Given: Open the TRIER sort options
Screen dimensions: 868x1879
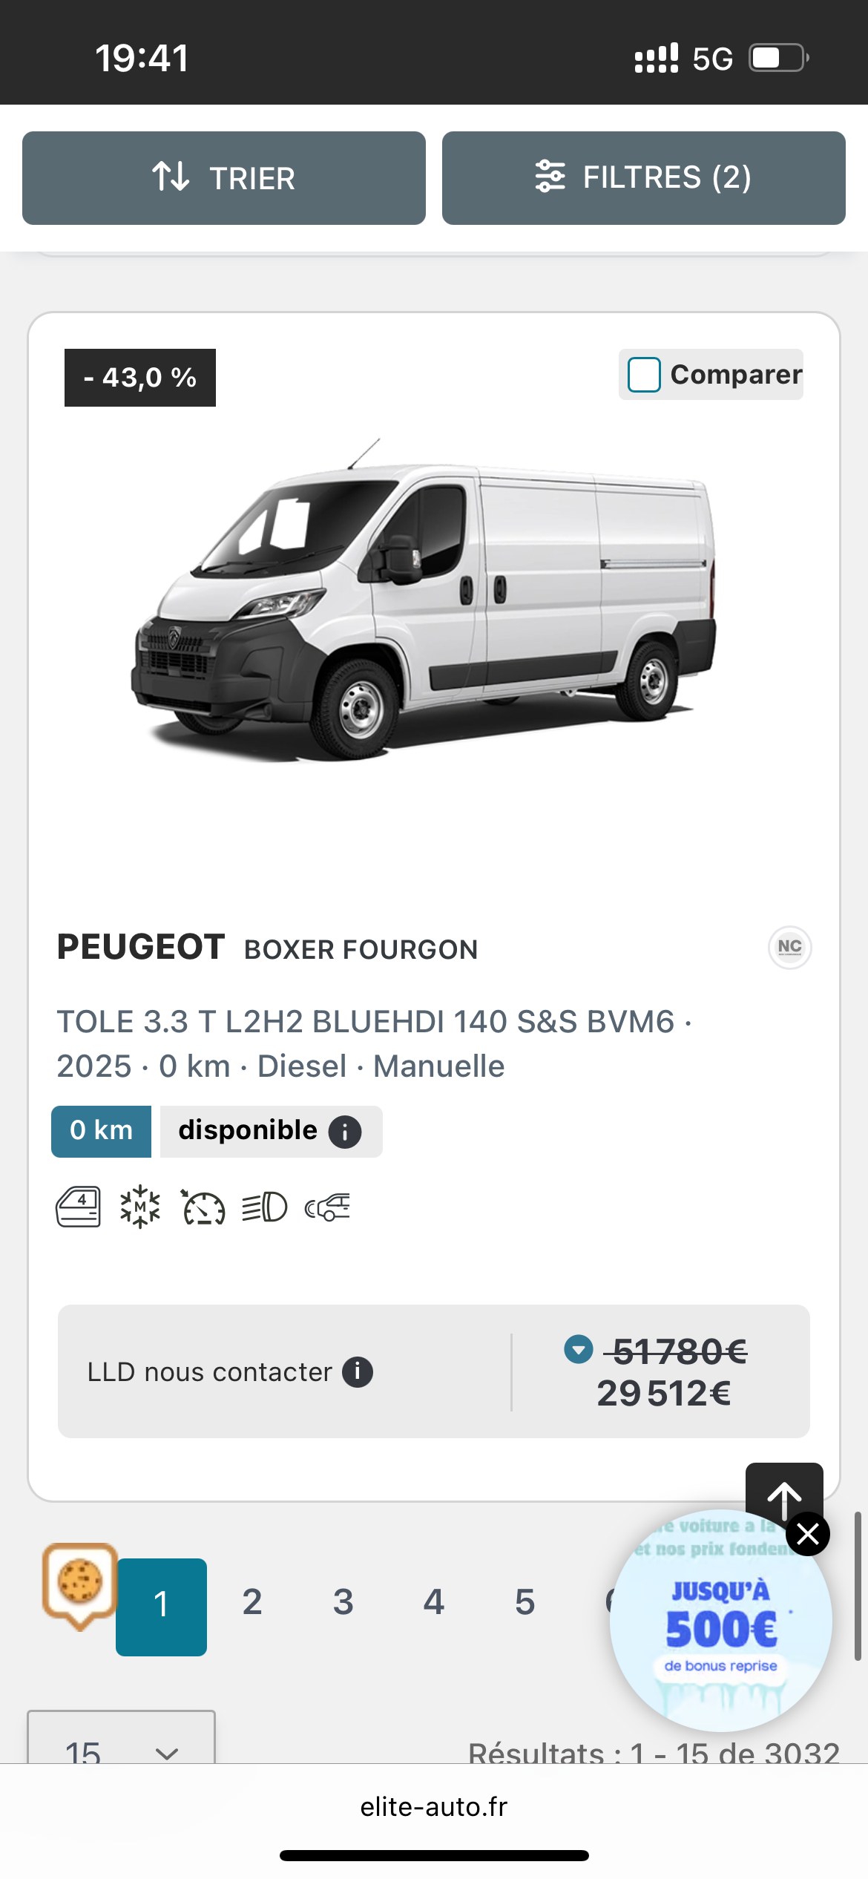Looking at the screenshot, I should [x=223, y=178].
